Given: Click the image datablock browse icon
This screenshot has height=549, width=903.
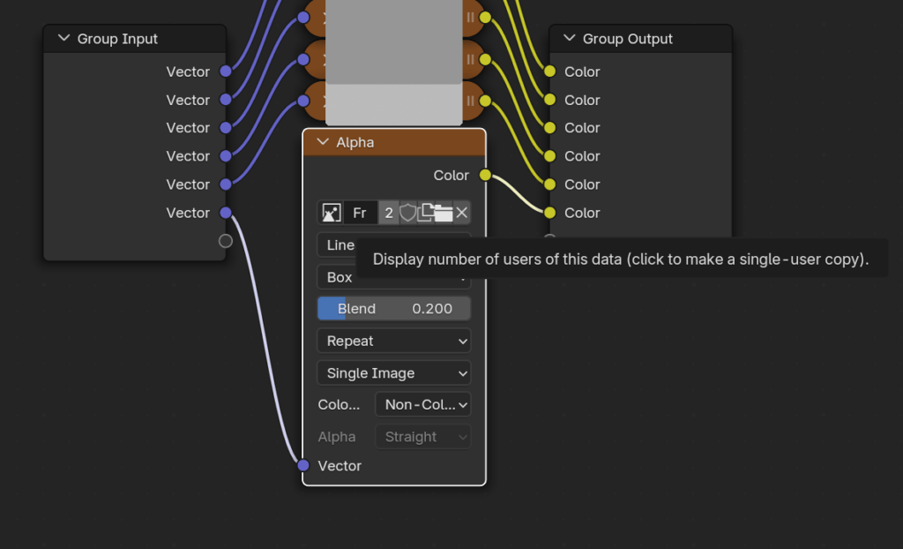Looking at the screenshot, I should point(331,213).
